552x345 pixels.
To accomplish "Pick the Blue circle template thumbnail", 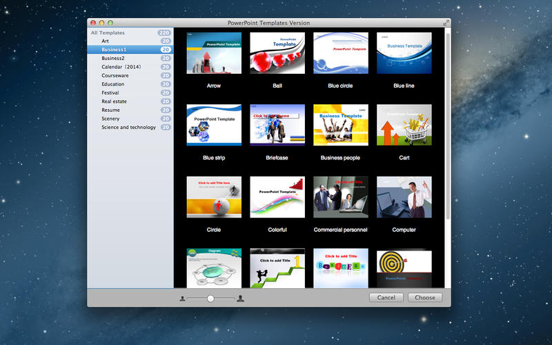I will [341, 53].
